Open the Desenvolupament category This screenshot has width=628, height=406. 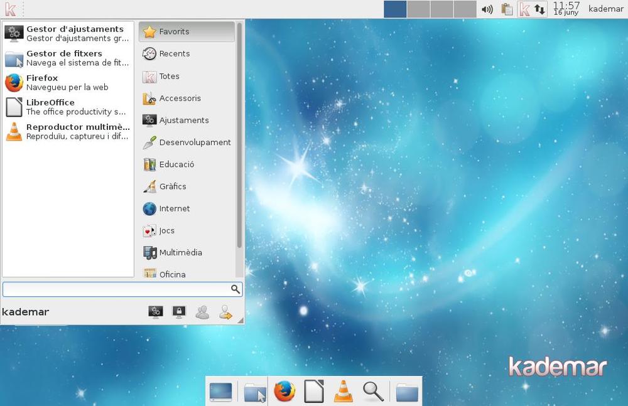(195, 142)
